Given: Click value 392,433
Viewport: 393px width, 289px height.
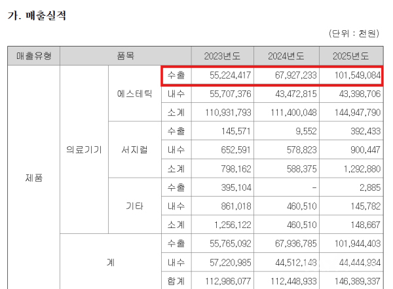Looking at the screenshot, I should [365, 131].
